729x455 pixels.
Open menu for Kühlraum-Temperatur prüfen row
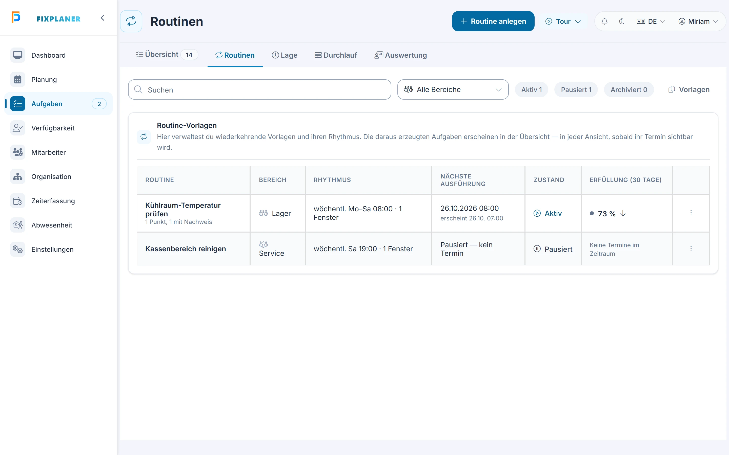pyautogui.click(x=691, y=213)
